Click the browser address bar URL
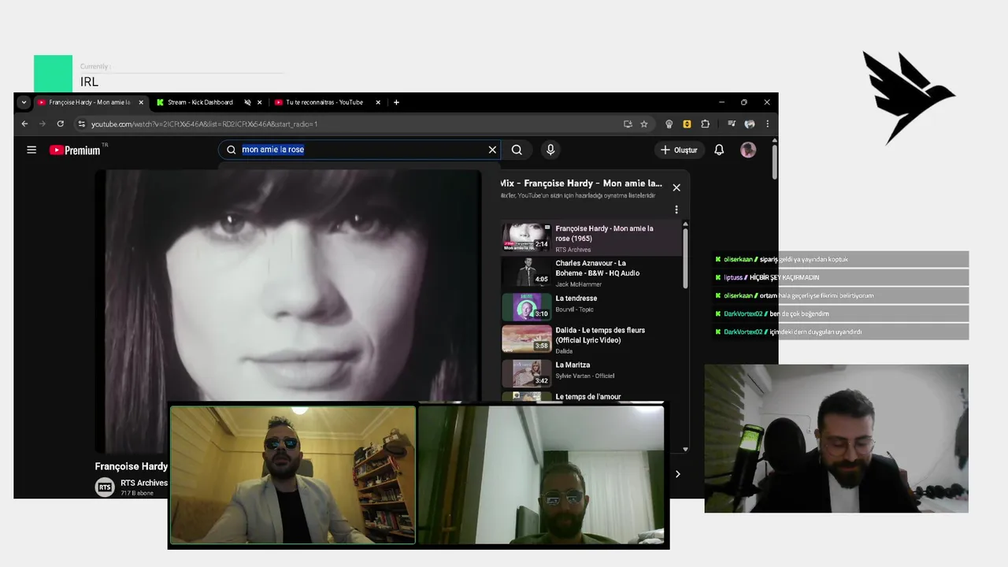1008x567 pixels. pos(204,124)
